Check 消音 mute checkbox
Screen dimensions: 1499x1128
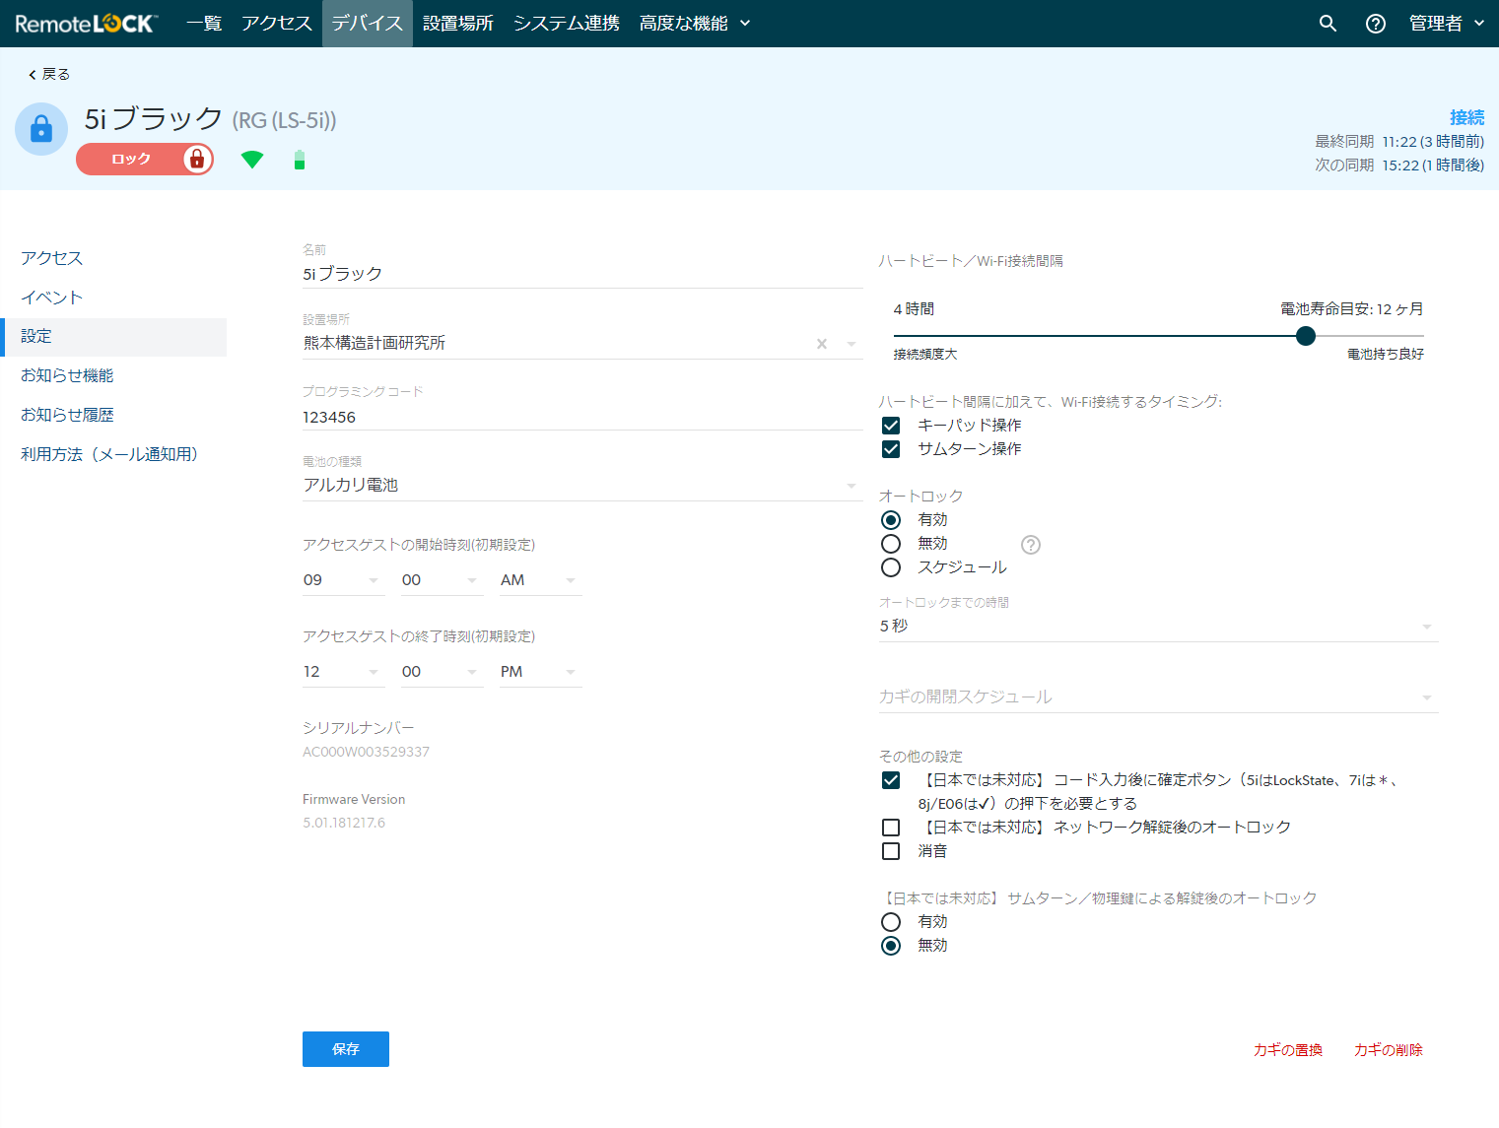pos(891,851)
